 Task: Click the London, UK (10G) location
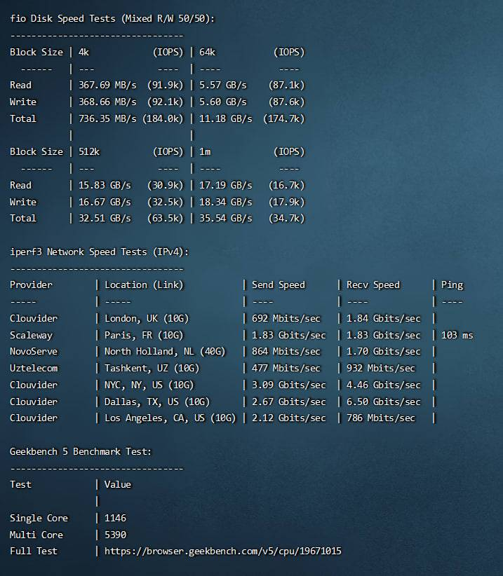pos(147,319)
